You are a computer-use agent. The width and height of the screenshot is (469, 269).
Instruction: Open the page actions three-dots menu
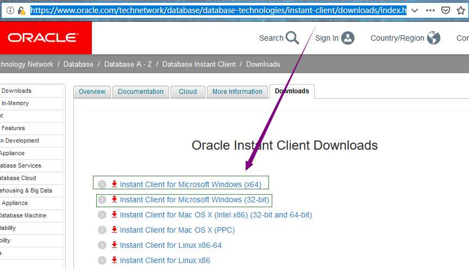430,10
